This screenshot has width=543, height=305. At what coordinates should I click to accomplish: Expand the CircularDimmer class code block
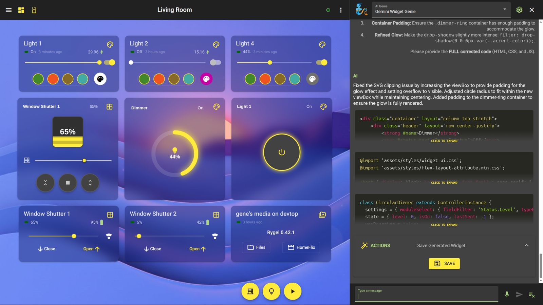(x=444, y=225)
